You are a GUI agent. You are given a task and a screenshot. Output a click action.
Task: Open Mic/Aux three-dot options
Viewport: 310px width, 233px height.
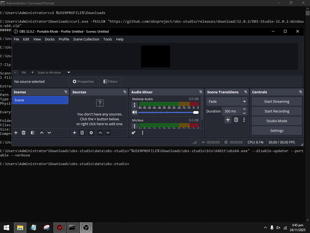tap(135, 126)
